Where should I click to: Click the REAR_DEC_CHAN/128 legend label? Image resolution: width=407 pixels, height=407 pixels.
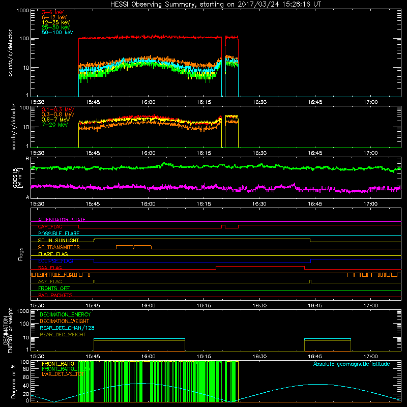67,328
